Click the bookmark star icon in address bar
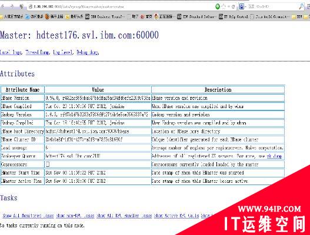 (224, 6)
